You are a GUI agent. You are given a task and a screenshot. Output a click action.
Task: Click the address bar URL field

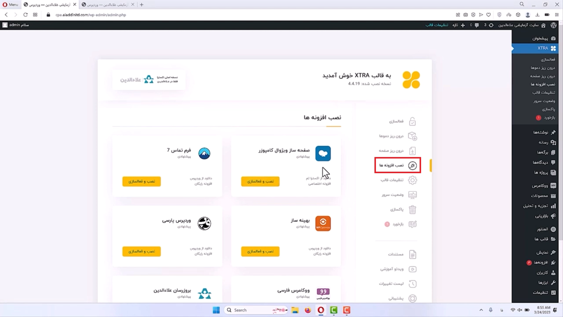pos(91,15)
